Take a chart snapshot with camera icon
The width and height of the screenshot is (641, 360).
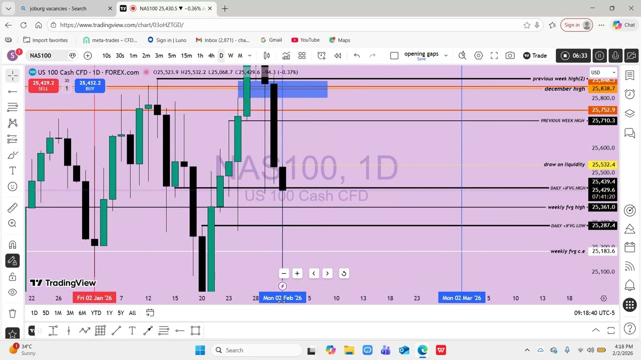pos(510,55)
